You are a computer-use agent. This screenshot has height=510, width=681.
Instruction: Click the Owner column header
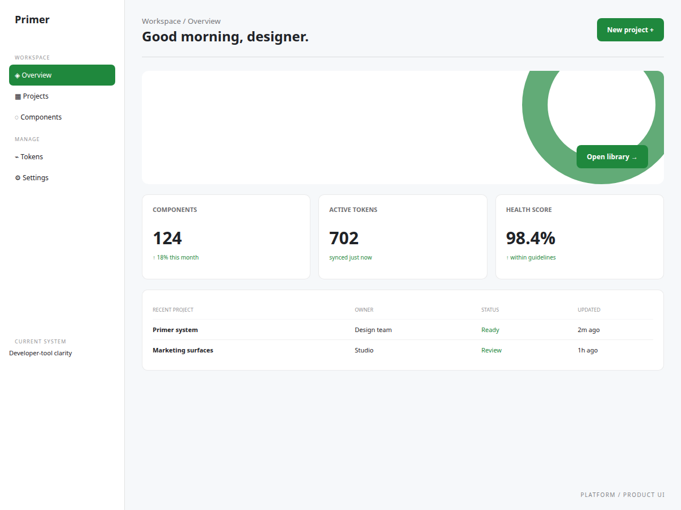click(364, 310)
